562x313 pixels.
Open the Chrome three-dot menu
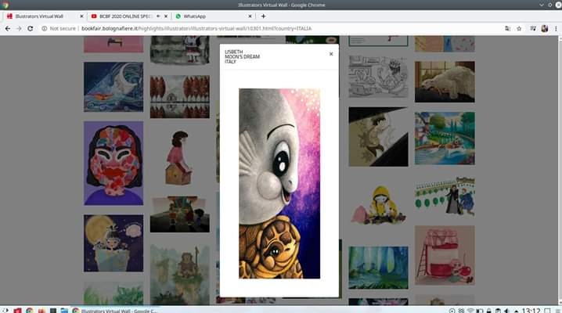pyautogui.click(x=555, y=28)
